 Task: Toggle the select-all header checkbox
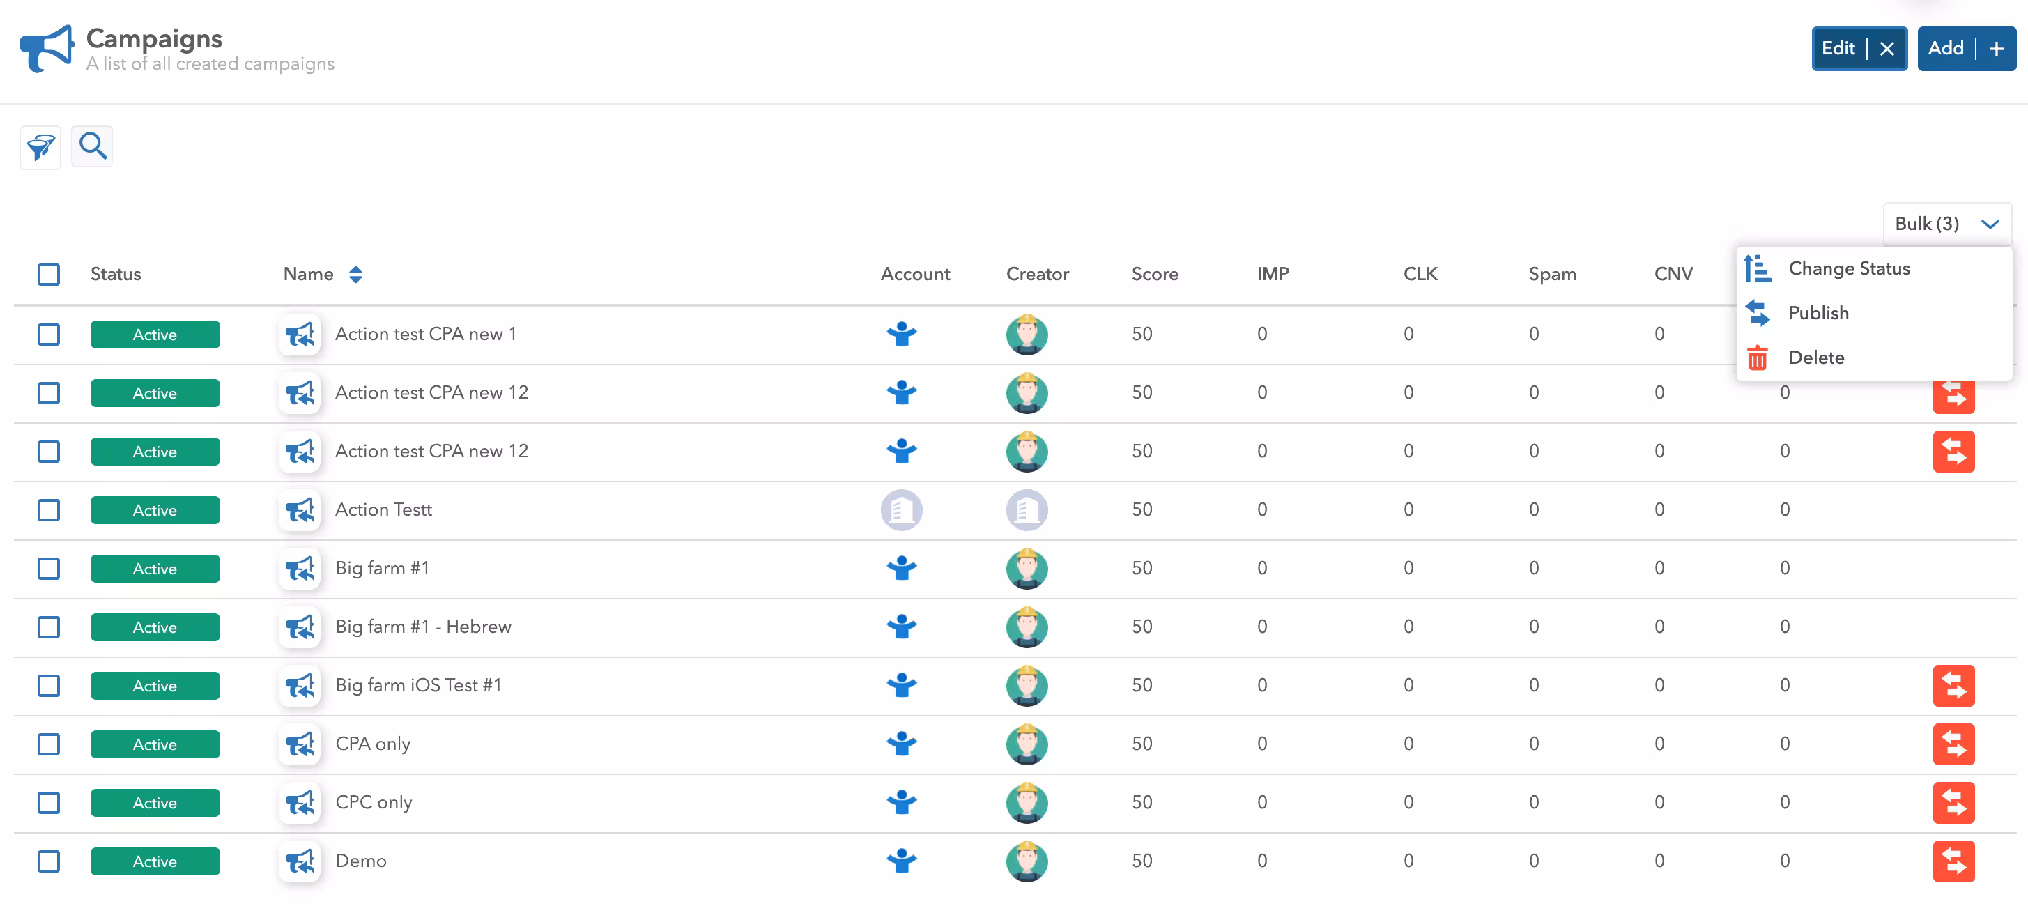49,274
